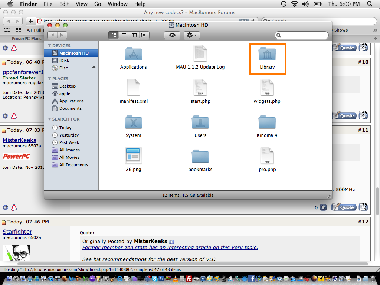The image size is (380, 285).
Task: Toggle Quick Look eye button
Action: (172, 35)
